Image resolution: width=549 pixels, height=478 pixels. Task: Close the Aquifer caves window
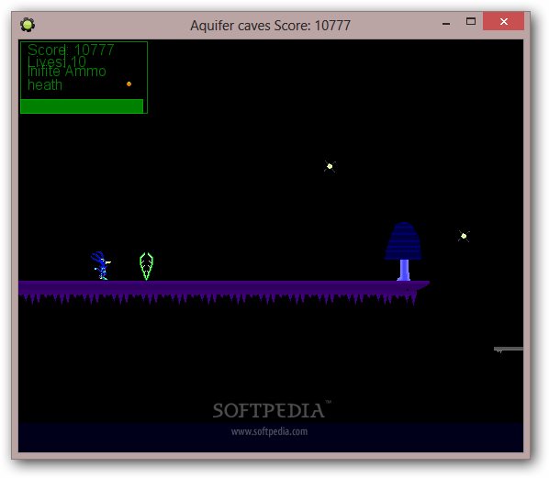[503, 21]
